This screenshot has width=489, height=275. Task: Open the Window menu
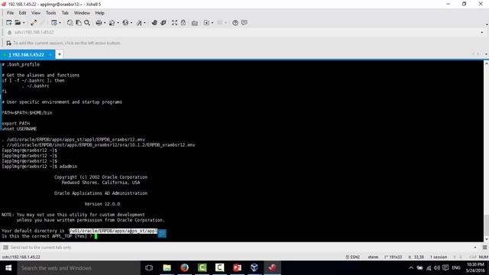82,13
